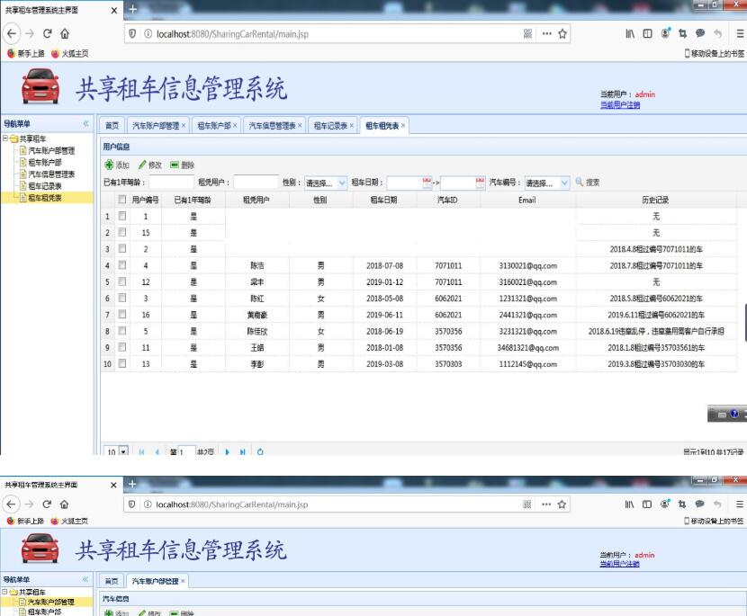The image size is (747, 616).
Task: Select 租车记录表 in the navigation tree
Action: pyautogui.click(x=46, y=186)
